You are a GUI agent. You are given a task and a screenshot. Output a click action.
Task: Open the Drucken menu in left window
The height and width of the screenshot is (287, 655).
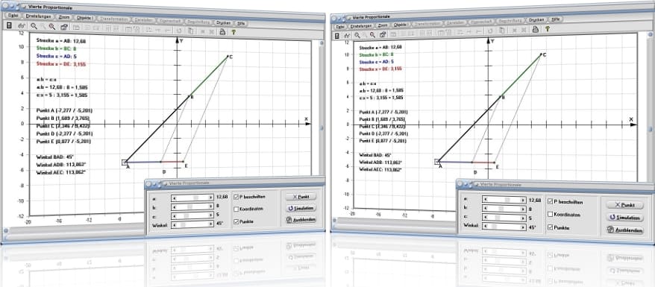point(224,22)
